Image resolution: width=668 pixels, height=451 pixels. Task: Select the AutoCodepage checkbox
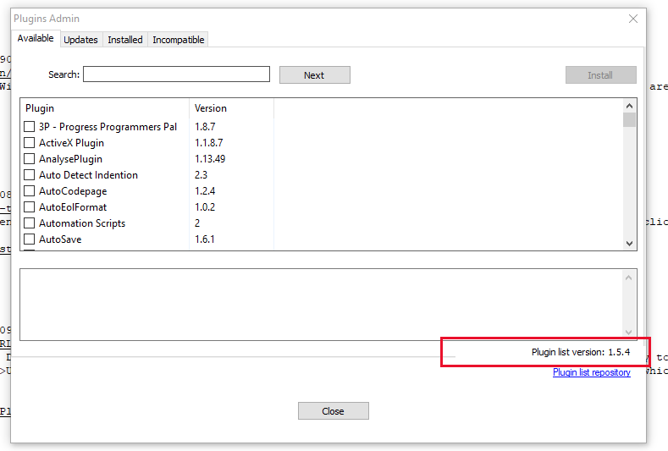point(29,190)
